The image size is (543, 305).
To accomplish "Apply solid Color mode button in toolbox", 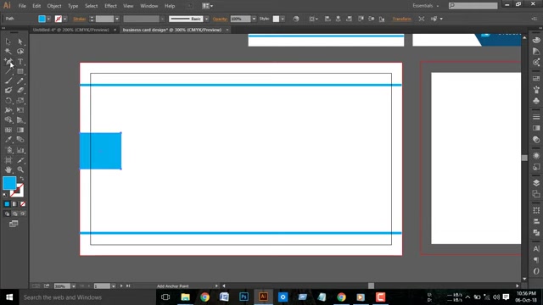I will pos(7,204).
